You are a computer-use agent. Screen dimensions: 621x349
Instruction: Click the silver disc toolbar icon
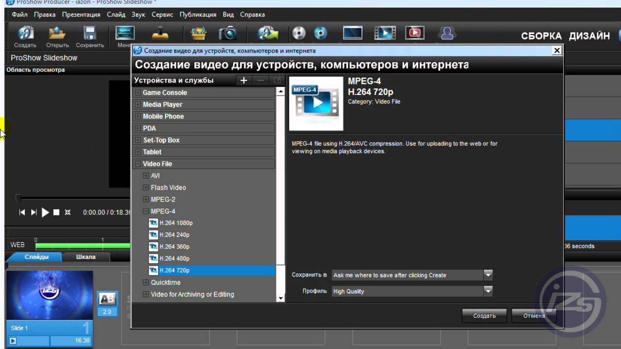(x=299, y=33)
